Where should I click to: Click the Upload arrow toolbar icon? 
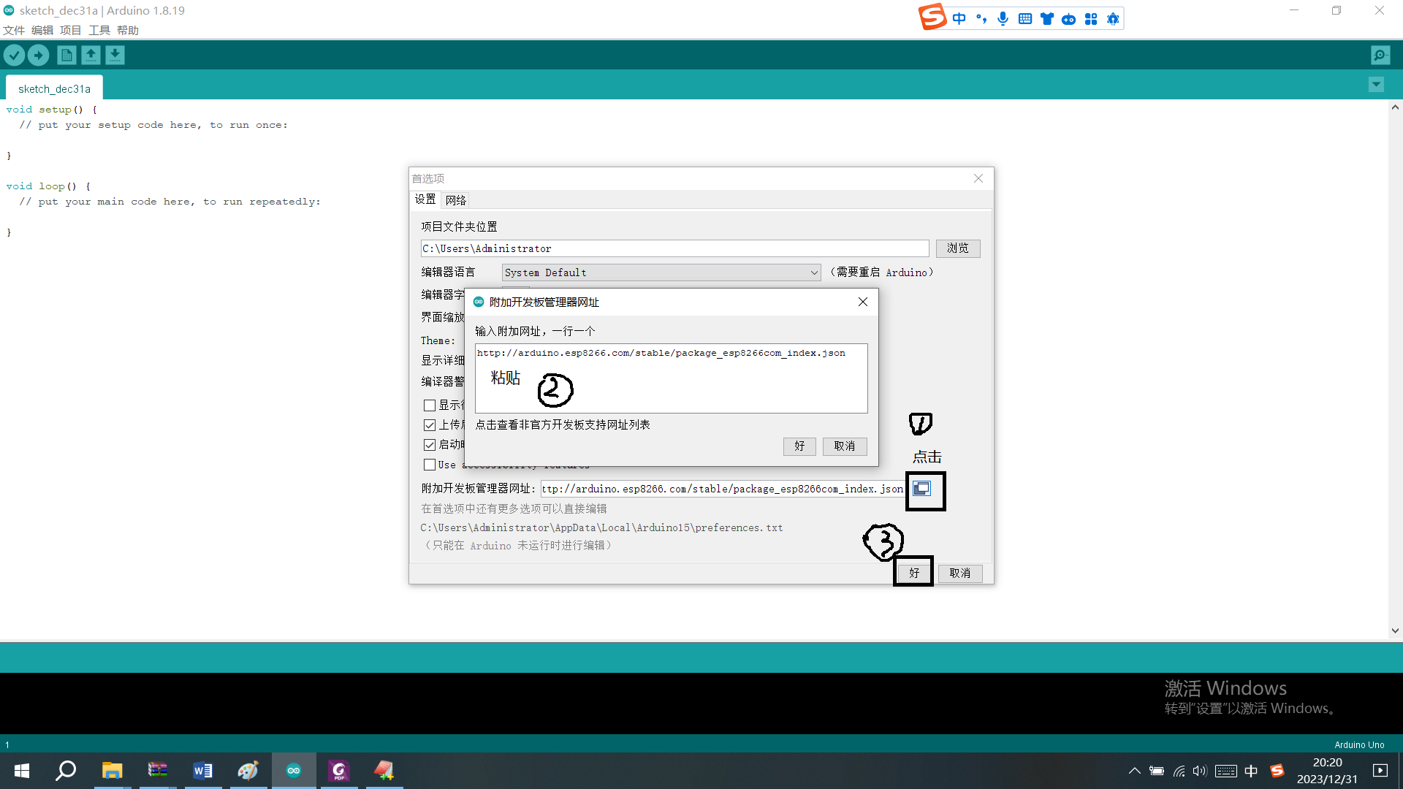(x=39, y=55)
